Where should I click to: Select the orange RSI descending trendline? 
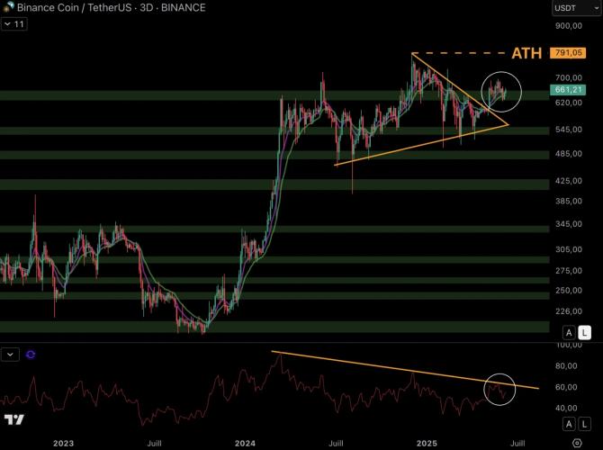pyautogui.click(x=405, y=370)
